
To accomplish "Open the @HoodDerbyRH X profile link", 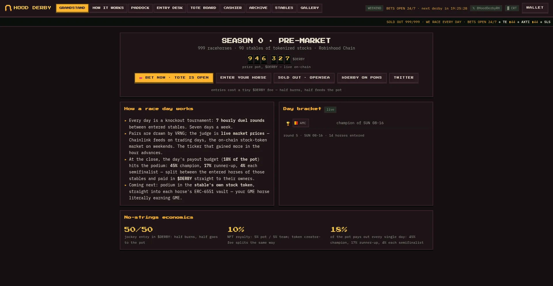I will tap(486, 8).
